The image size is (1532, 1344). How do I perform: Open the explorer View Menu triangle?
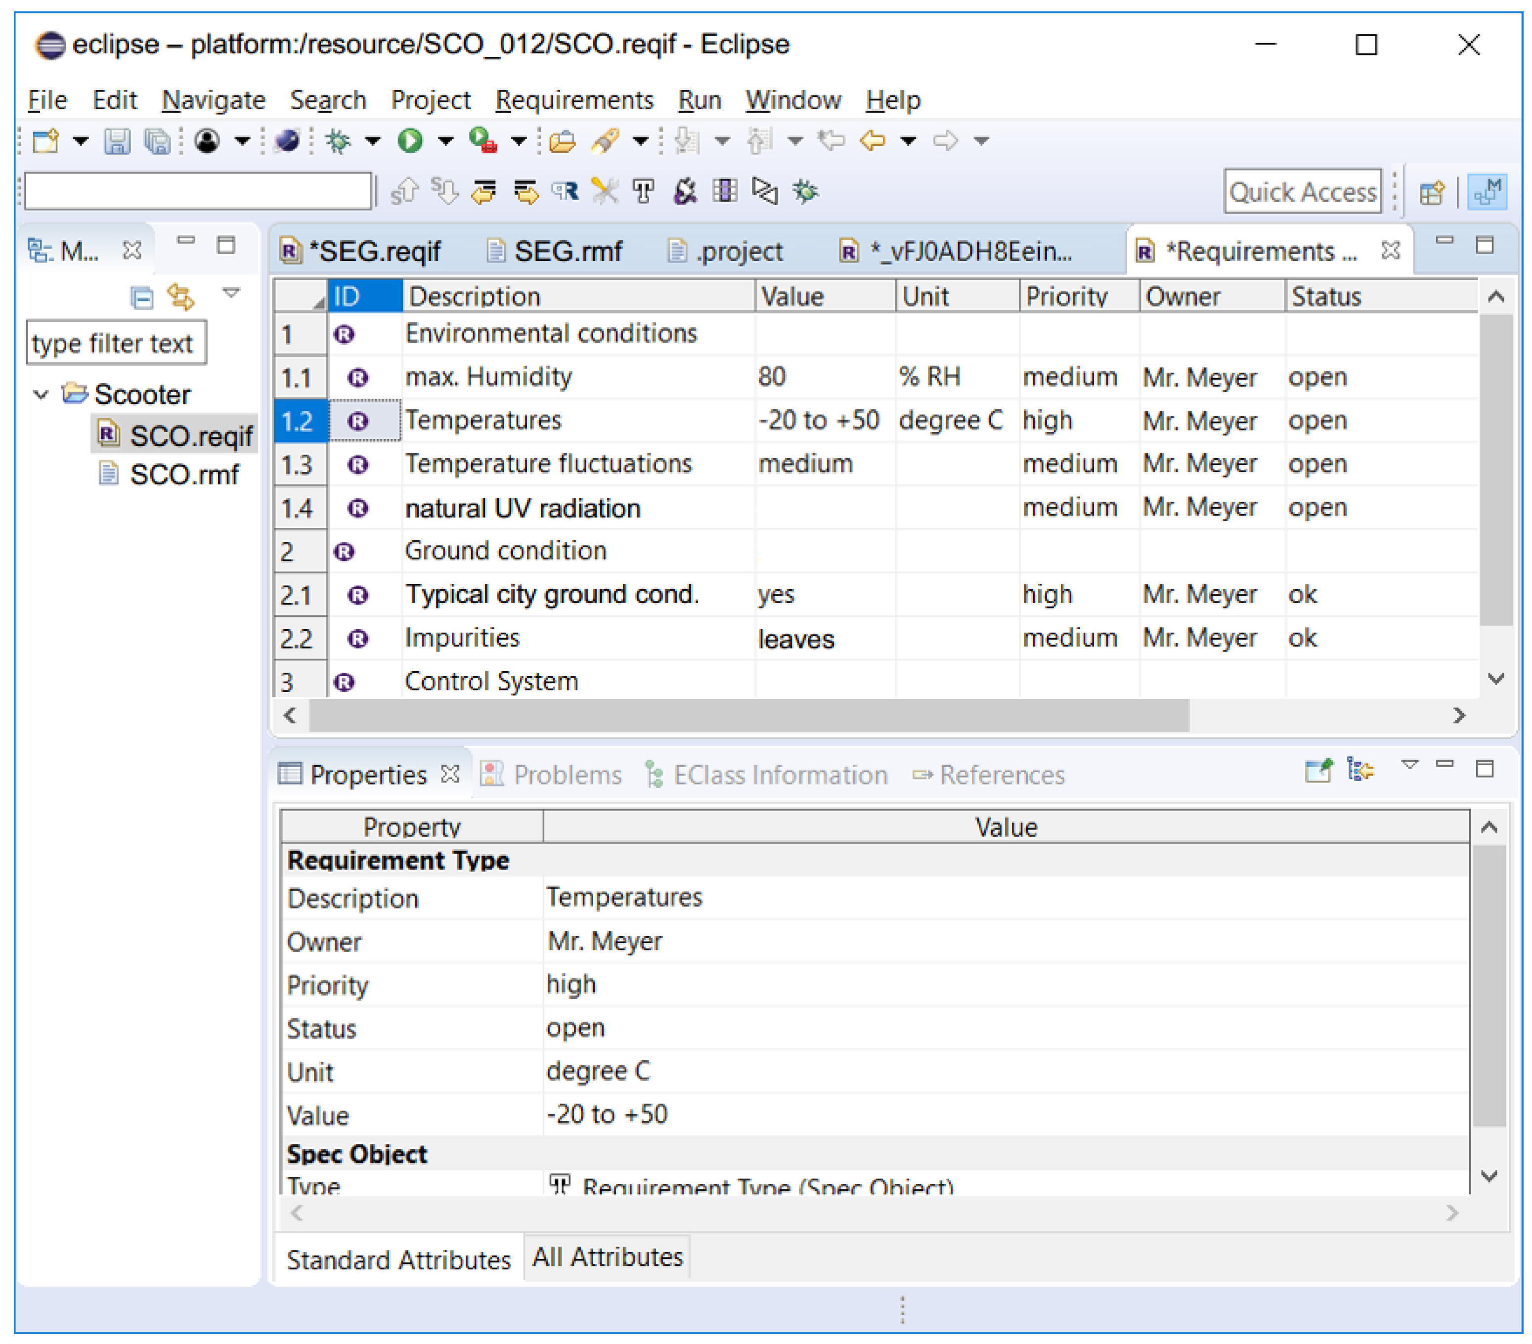coord(231,292)
